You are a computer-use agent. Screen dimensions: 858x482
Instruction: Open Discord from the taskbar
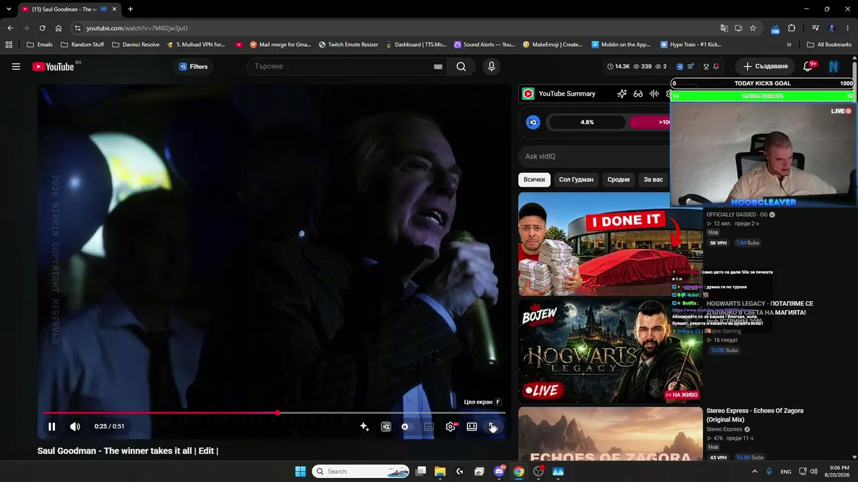(499, 471)
